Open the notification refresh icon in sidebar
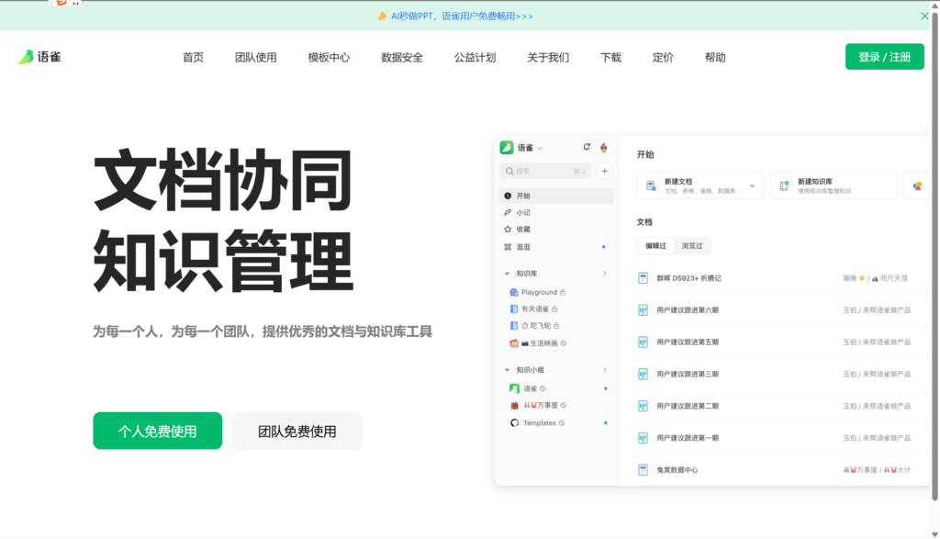The height and width of the screenshot is (539, 940). (x=587, y=147)
